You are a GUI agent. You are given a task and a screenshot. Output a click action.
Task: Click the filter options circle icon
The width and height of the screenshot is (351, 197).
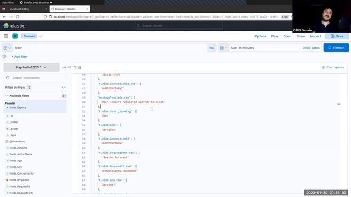4,56
